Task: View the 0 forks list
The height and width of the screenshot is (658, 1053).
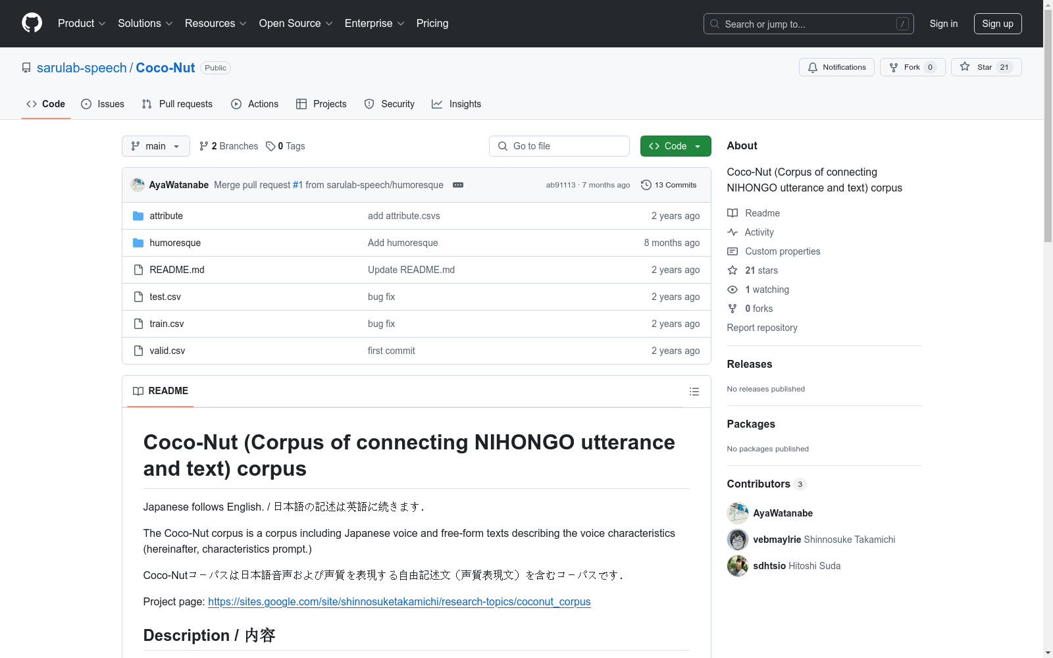Action: point(750,309)
